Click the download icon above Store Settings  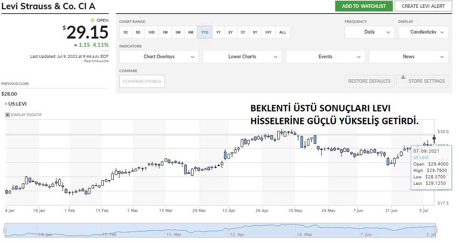click(403, 77)
